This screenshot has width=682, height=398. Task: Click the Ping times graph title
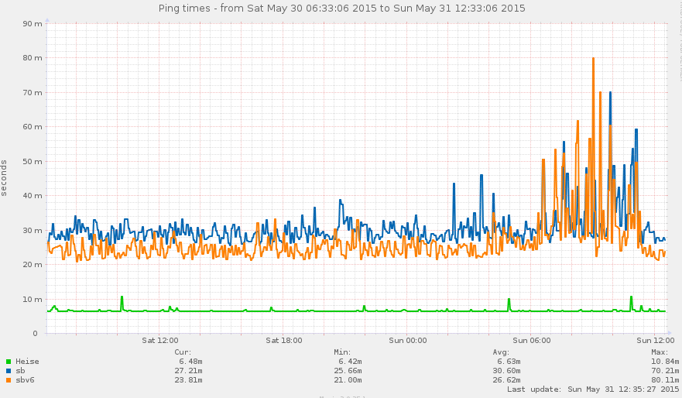341,9
